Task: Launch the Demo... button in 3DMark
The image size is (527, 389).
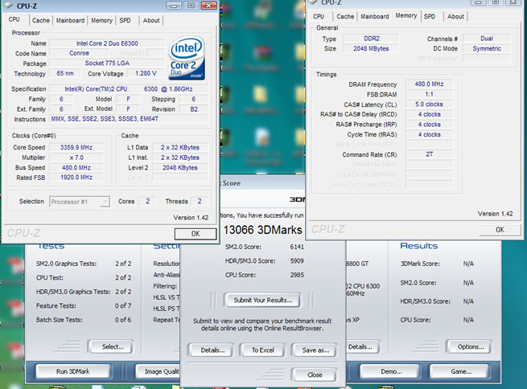Action: (391, 372)
